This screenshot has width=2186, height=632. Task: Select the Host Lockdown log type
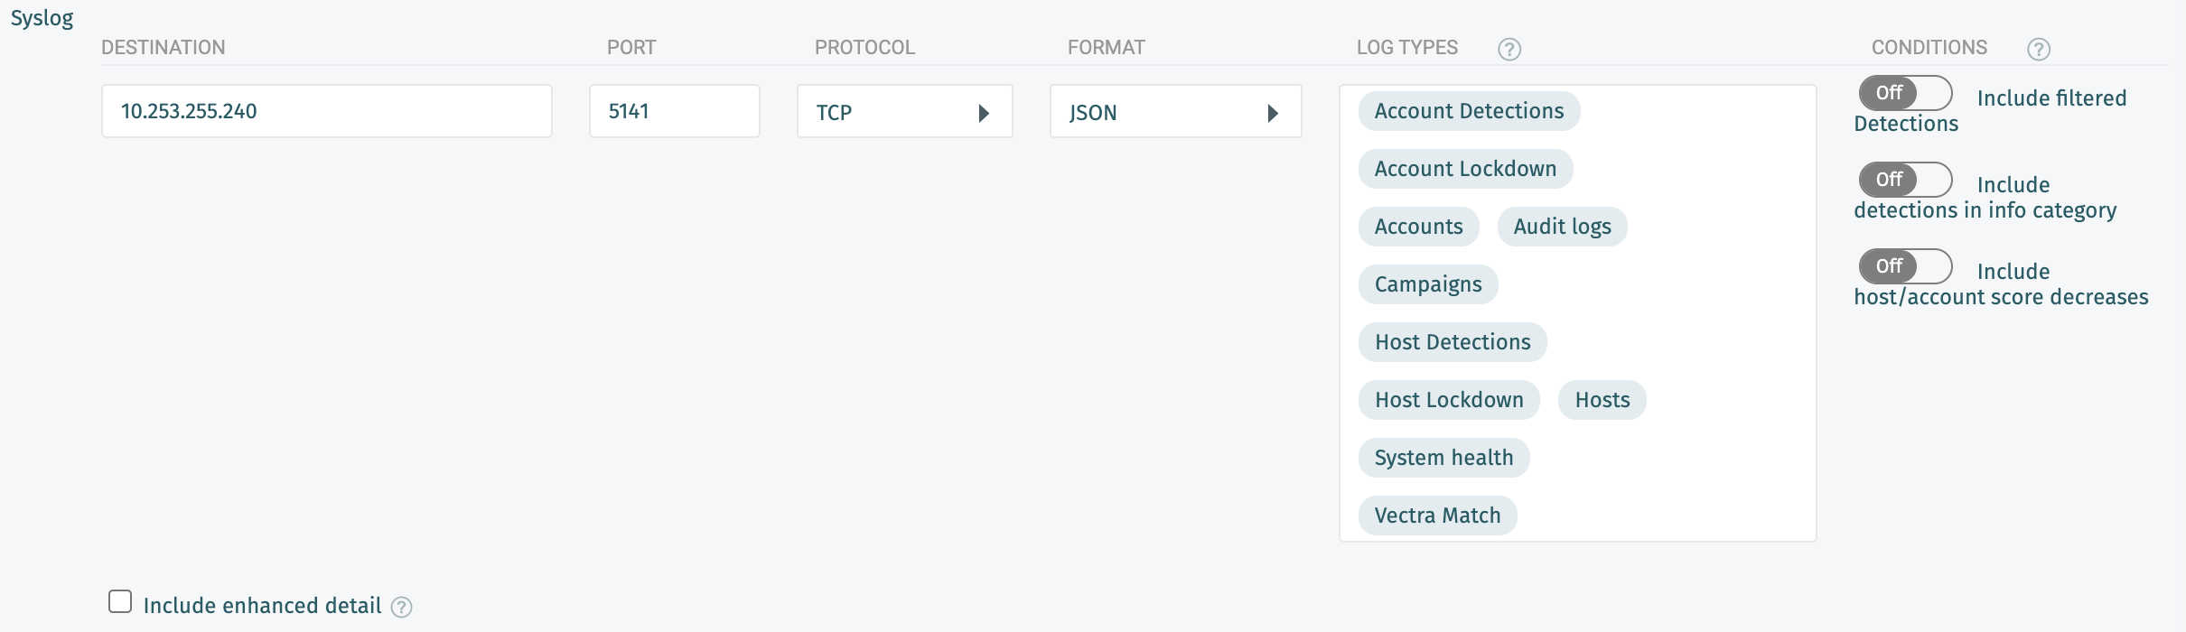click(x=1448, y=400)
